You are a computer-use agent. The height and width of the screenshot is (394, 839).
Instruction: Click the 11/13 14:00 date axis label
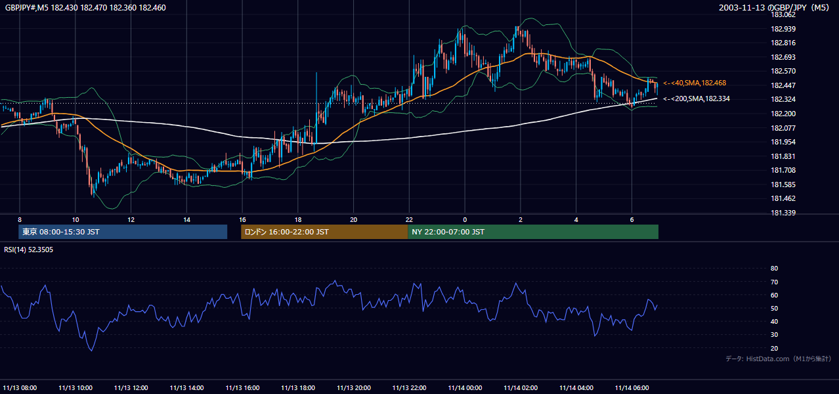(x=187, y=387)
